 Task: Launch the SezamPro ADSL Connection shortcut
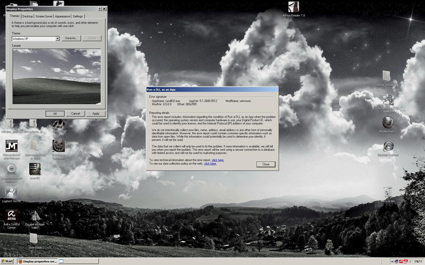click(x=388, y=103)
